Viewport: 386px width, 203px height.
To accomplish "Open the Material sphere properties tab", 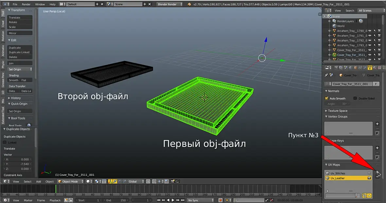I will (375, 68).
